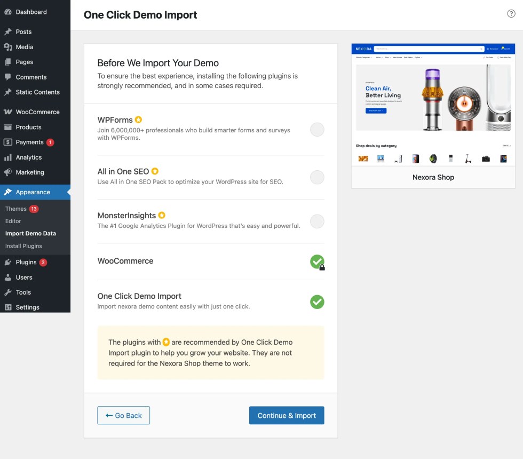Click the Nexora Shop demo preview thumbnail
The image size is (523, 459).
tap(433, 105)
